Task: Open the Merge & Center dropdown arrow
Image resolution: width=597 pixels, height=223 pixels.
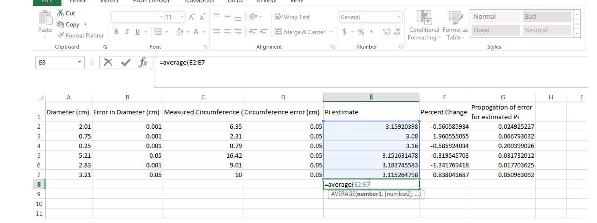Action: pos(331,32)
